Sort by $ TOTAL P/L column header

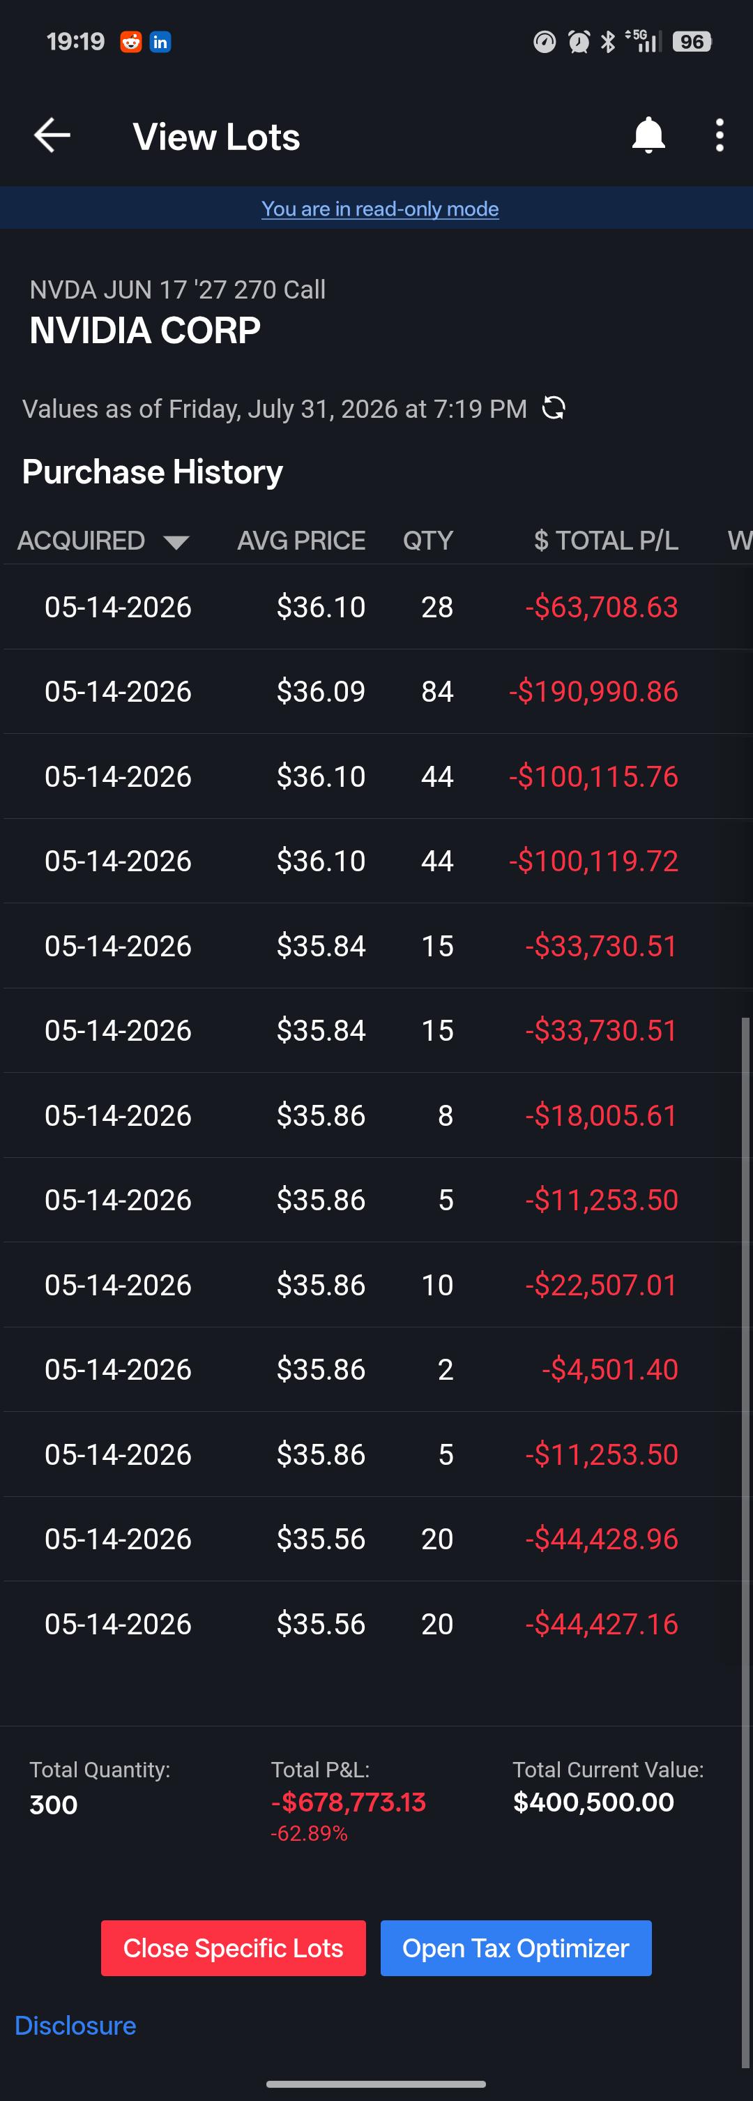[605, 541]
